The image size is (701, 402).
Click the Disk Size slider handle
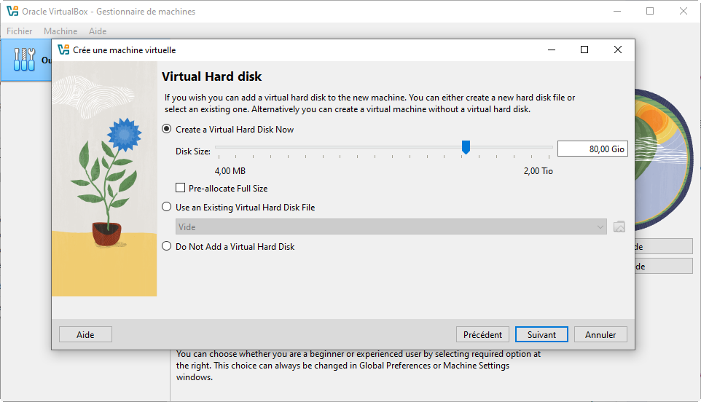[x=466, y=148]
